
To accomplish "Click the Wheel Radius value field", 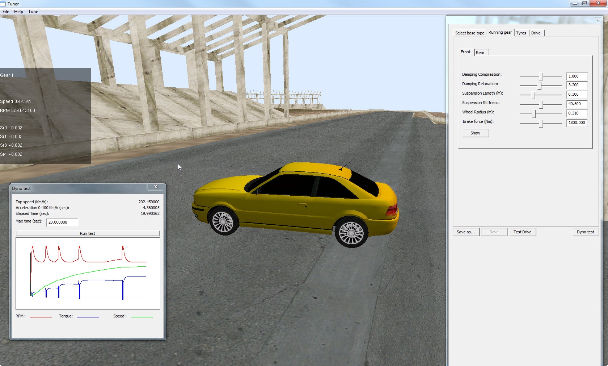I will click(577, 113).
